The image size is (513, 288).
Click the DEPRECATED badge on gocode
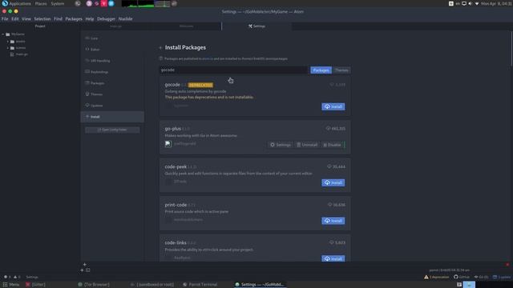click(x=200, y=85)
